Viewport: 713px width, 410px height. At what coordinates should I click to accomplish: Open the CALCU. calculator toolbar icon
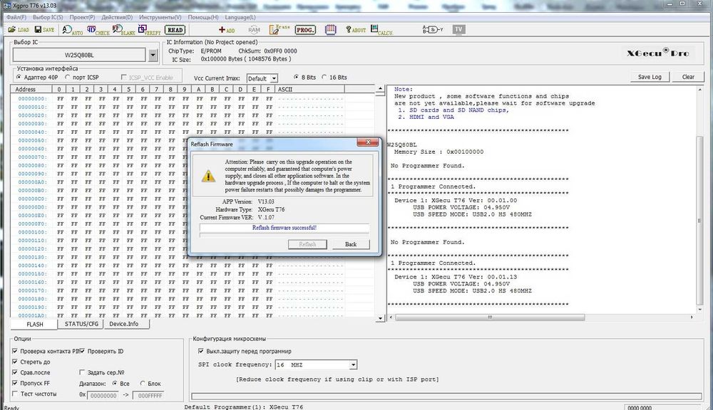click(381, 30)
